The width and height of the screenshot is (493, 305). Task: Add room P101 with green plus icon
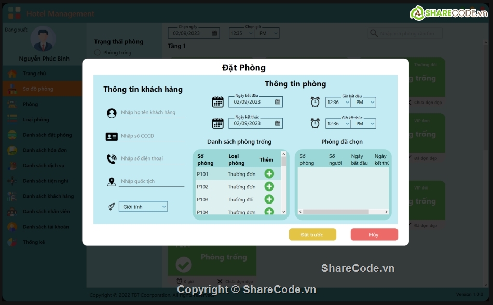269,174
